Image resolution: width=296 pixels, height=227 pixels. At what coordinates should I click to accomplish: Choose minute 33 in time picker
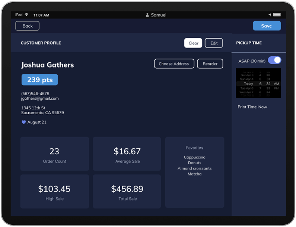click(x=268, y=88)
